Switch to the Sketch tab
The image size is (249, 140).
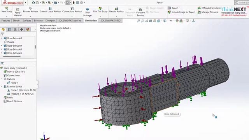(x=16, y=21)
